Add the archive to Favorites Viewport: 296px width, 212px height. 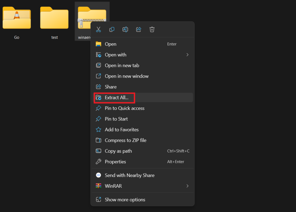(121, 130)
